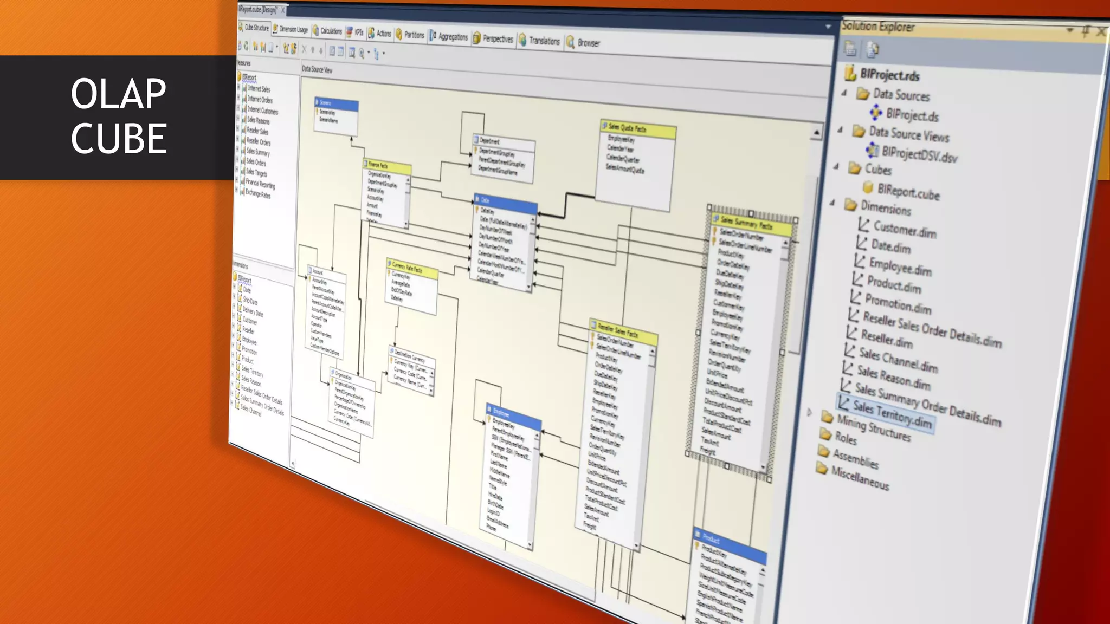Click the zoom magnifier toolbar icon
Viewport: 1110px width, 624px height.
[362, 53]
